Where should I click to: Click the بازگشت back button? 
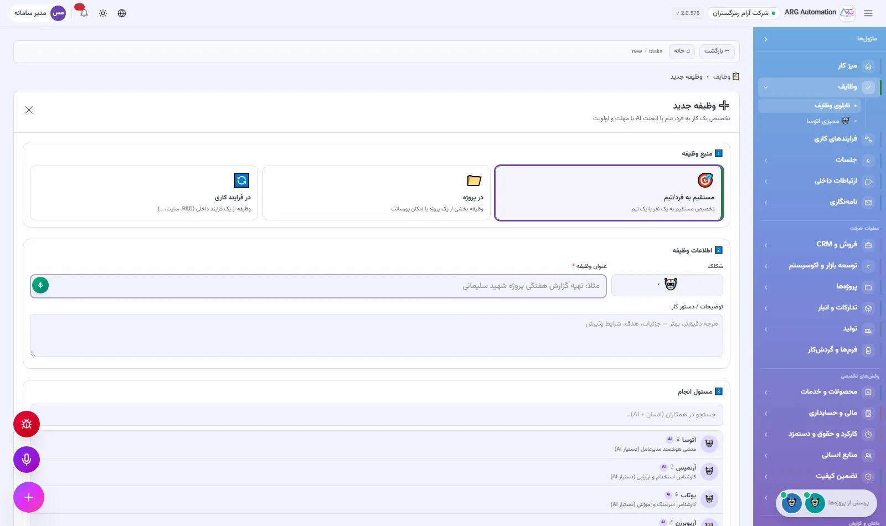[717, 51]
